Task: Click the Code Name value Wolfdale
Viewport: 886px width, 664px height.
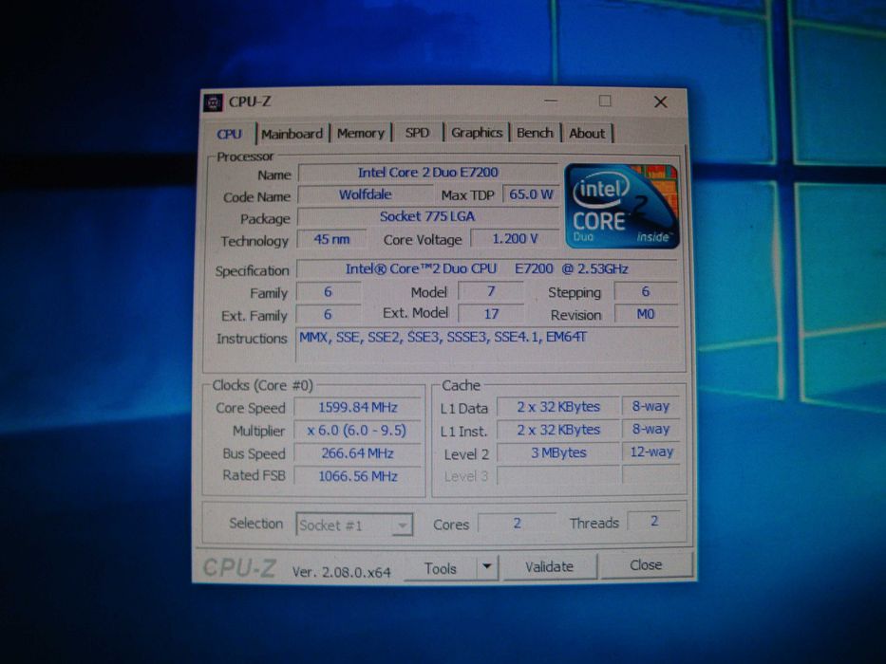Action: (365, 194)
